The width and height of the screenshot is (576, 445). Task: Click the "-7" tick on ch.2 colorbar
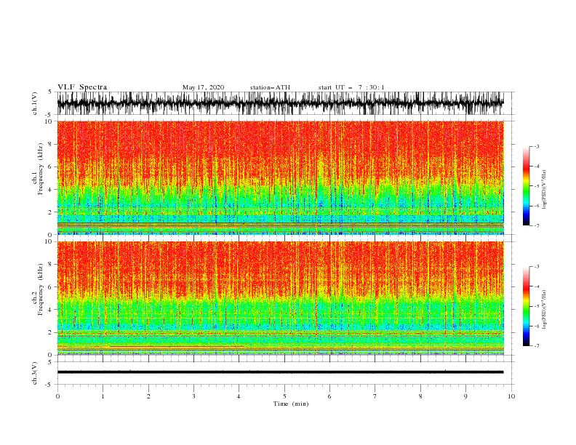(537, 346)
